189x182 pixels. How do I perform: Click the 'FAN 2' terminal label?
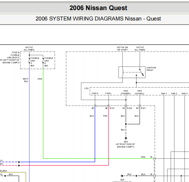click(174, 94)
